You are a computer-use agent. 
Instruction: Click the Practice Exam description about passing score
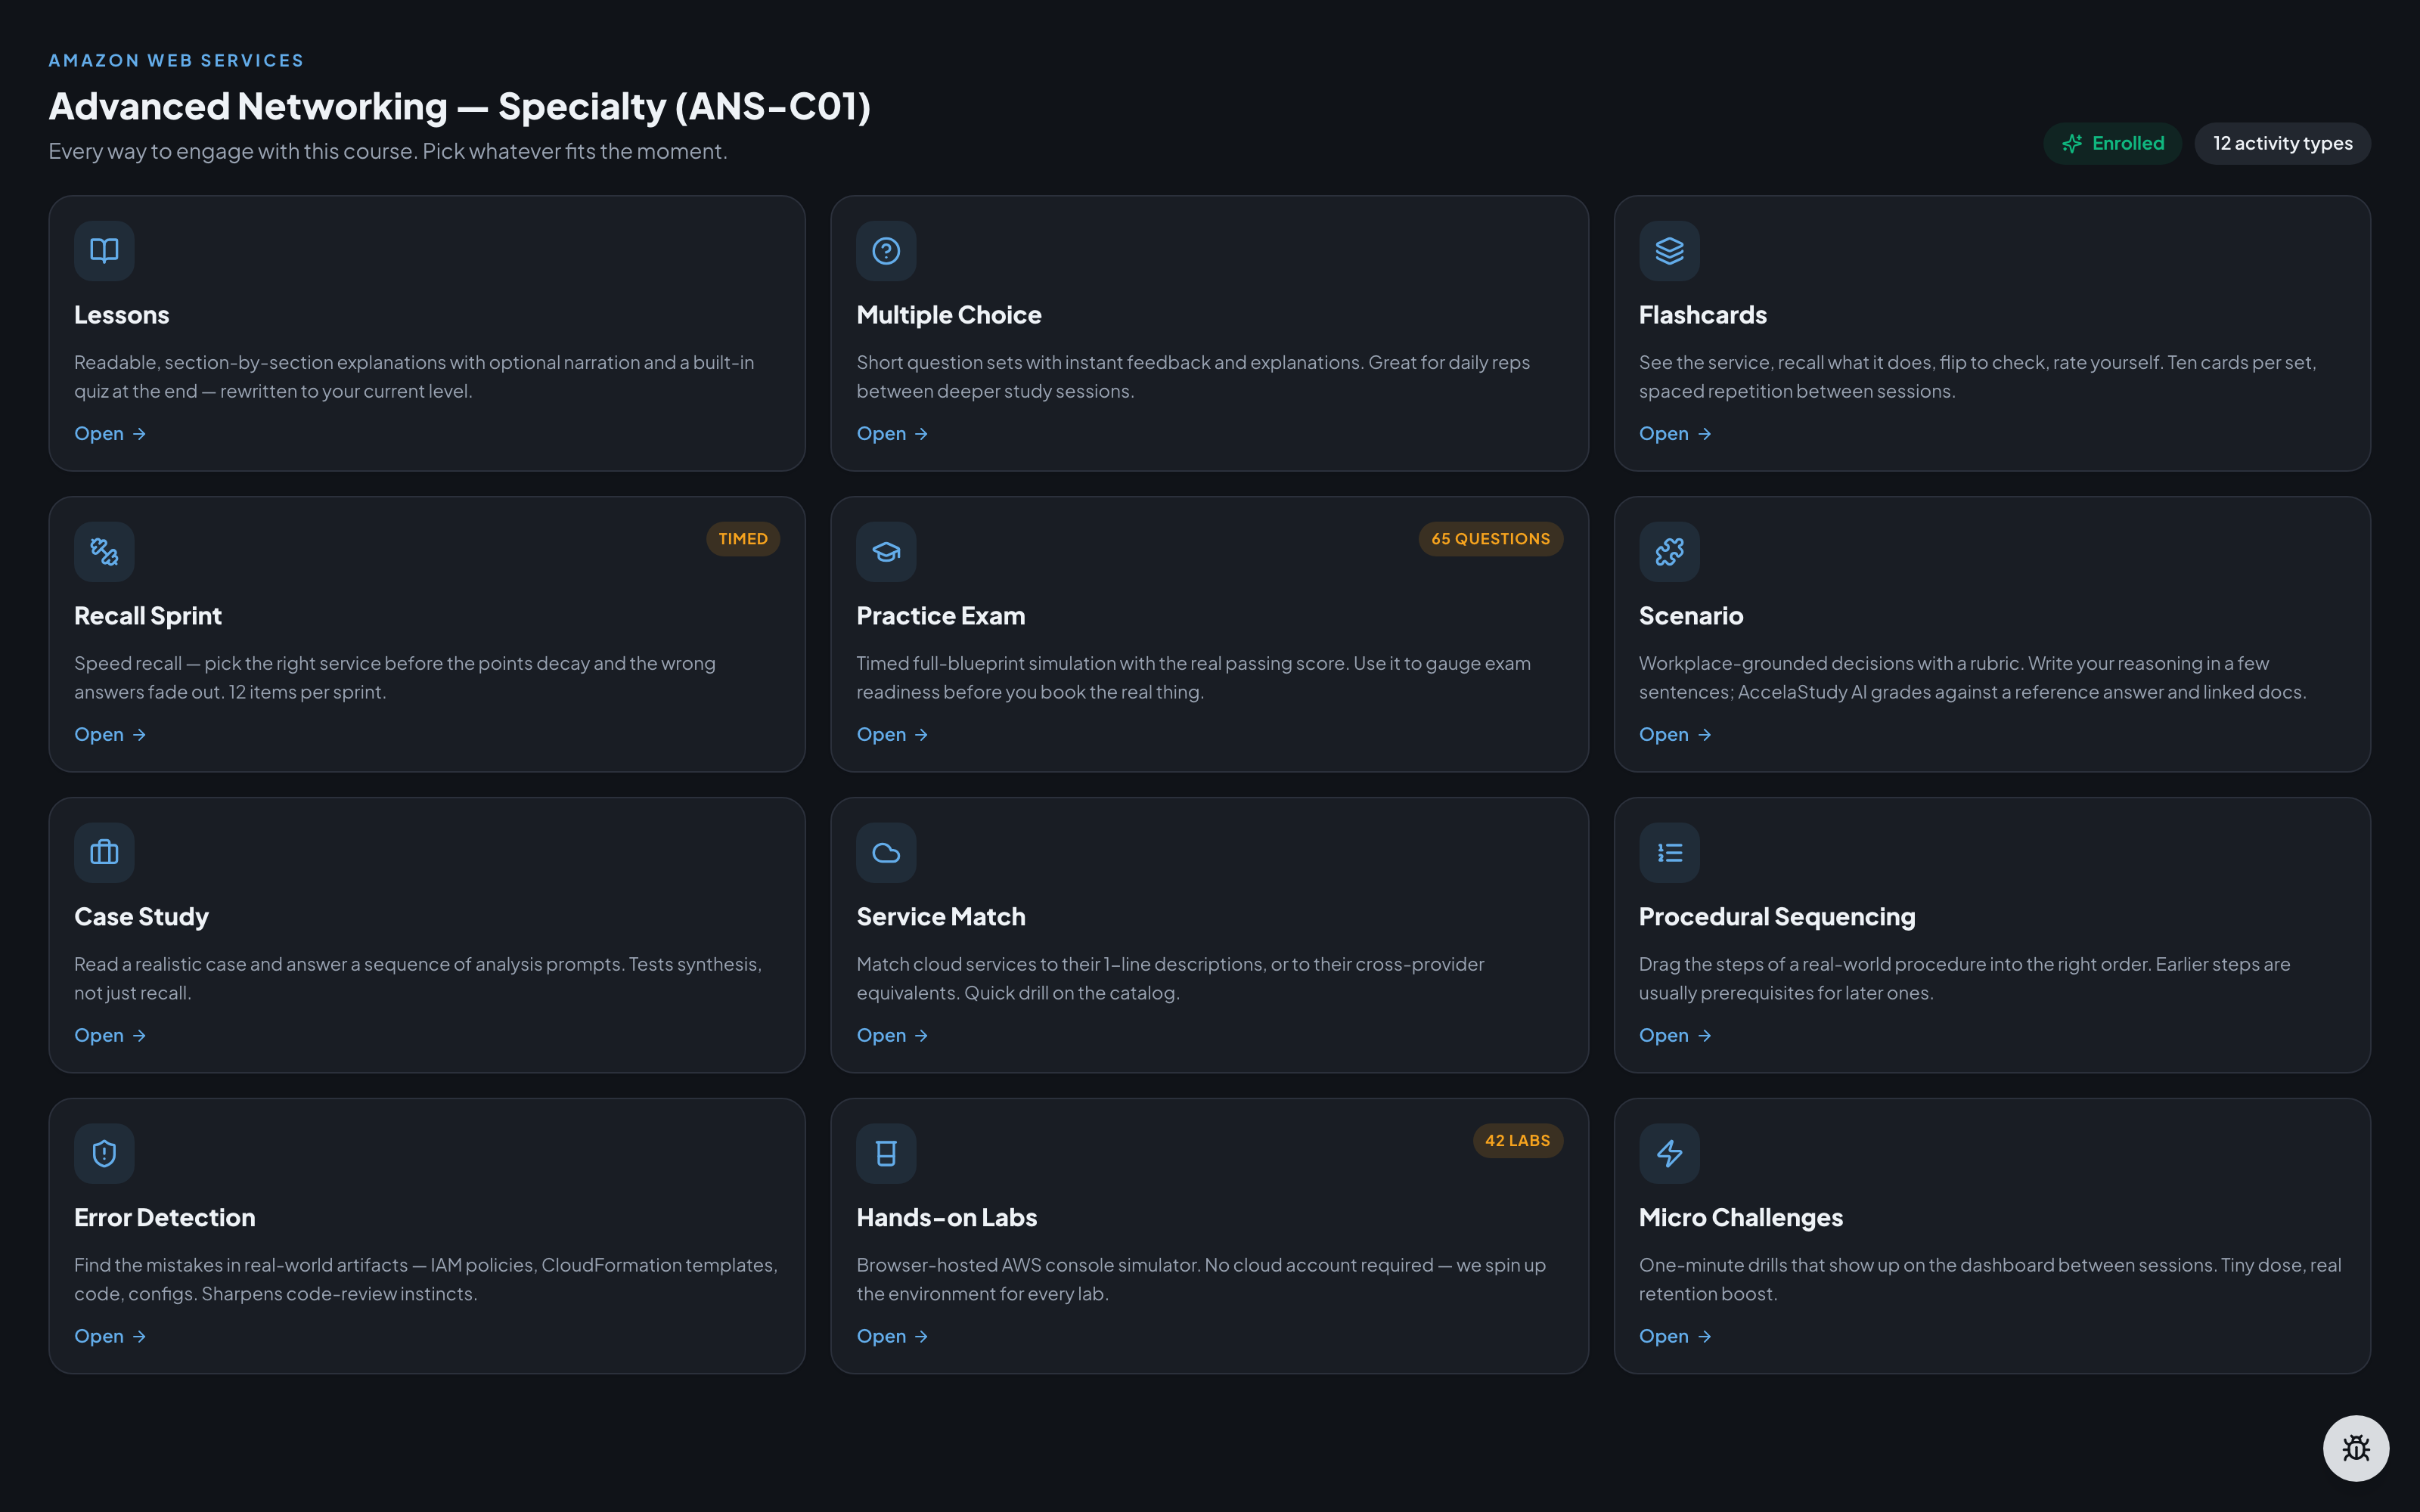point(1193,678)
